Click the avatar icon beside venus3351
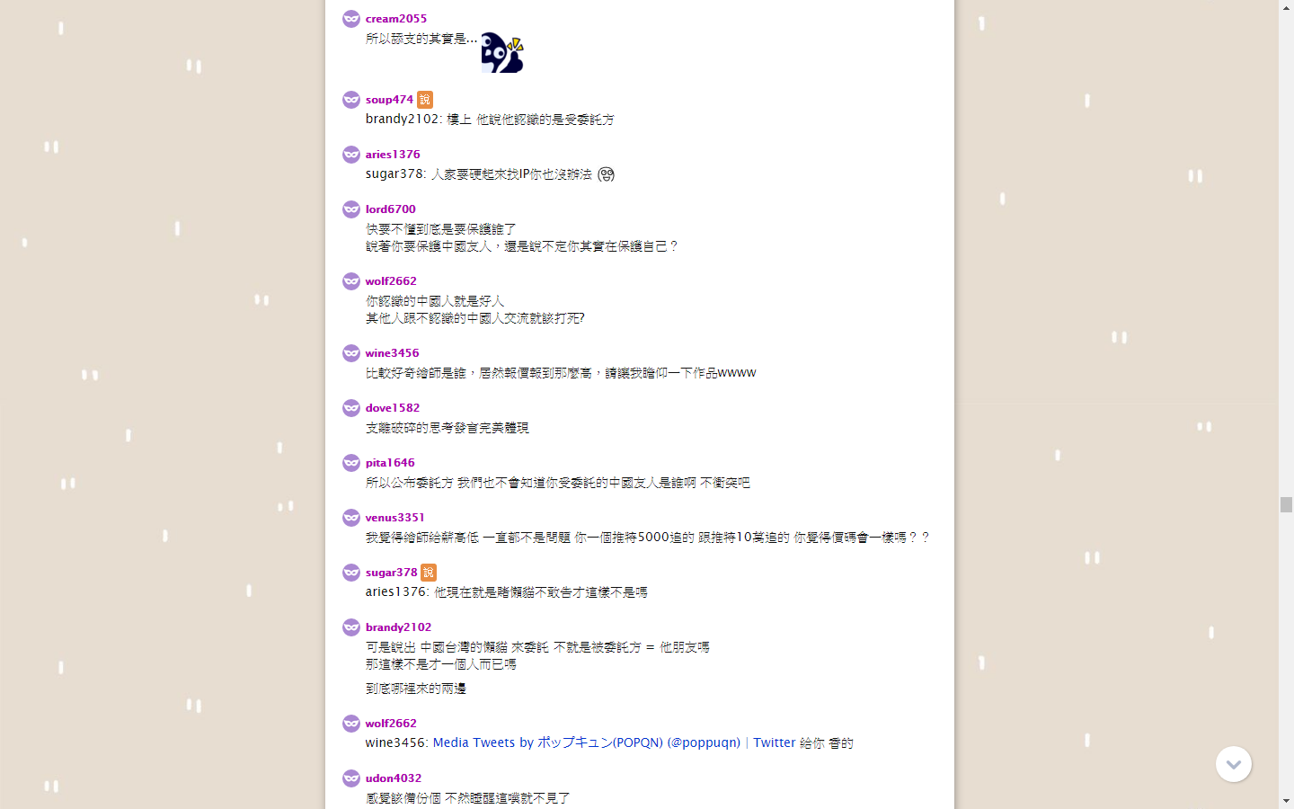1294x809 pixels. pos(351,518)
